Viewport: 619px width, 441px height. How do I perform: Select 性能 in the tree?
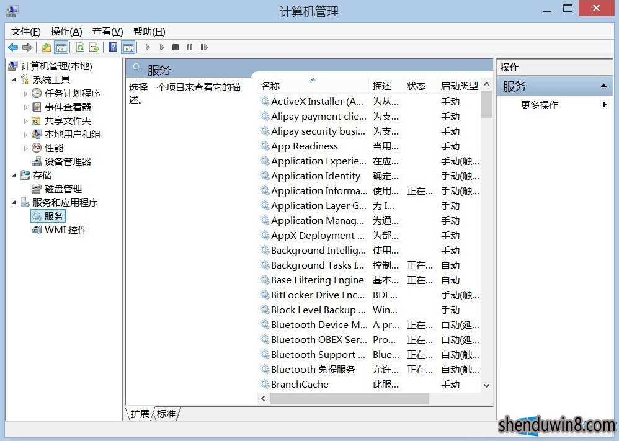coord(54,148)
